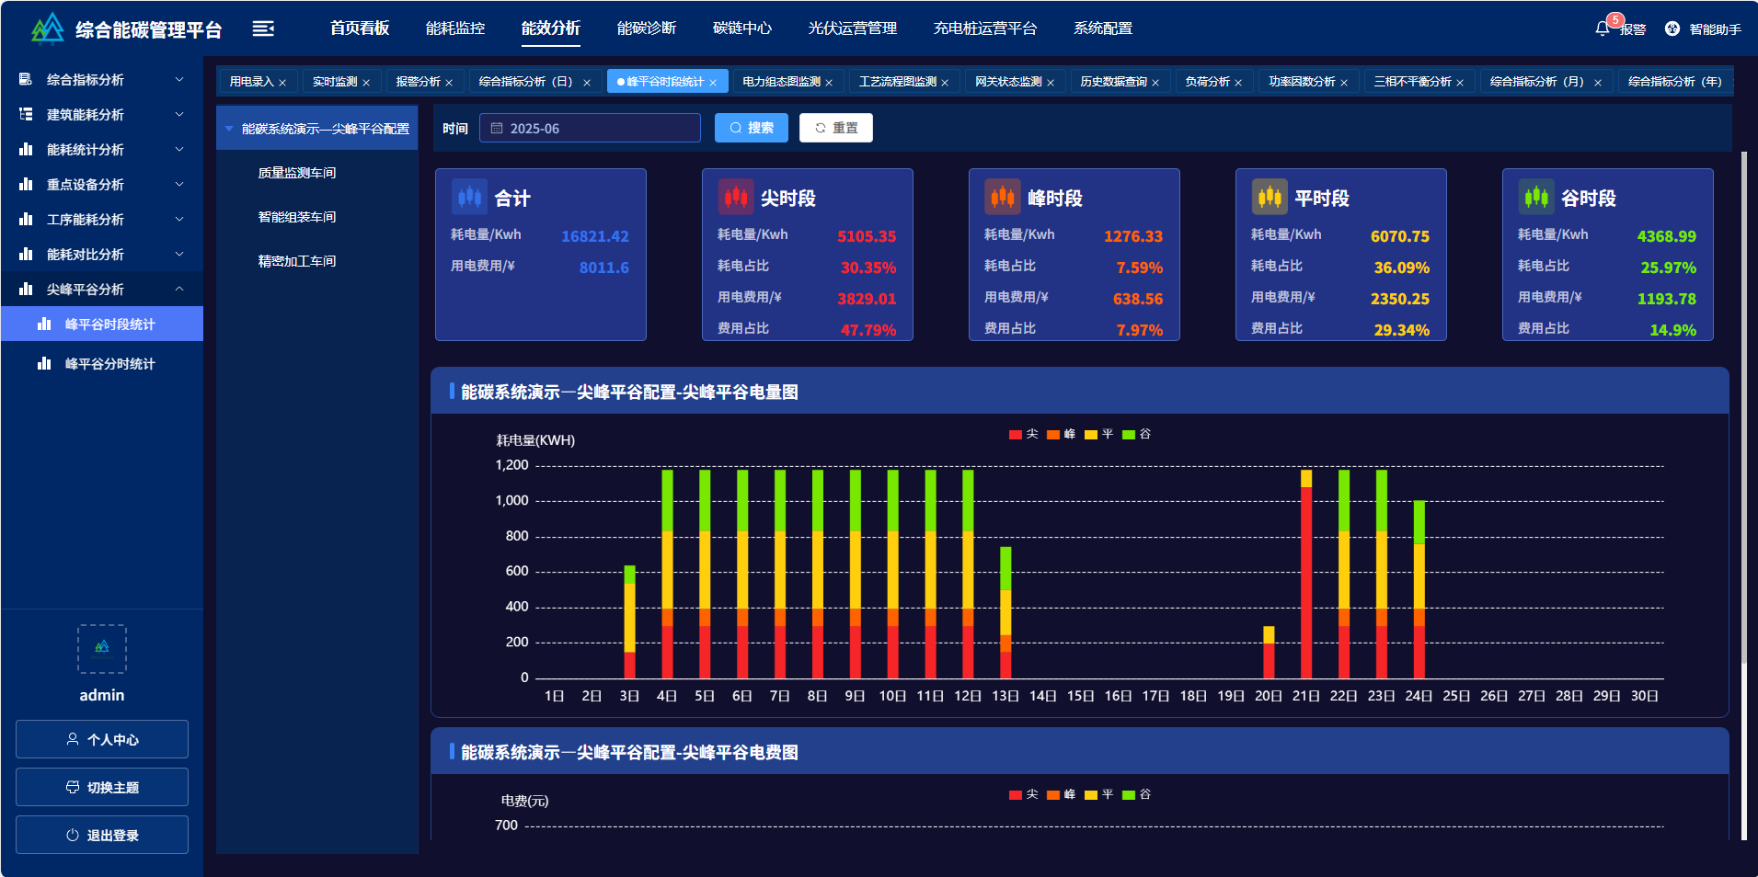Click the bar-chart icon beside 峰平谷分时统计
1758x877 pixels.
[45, 363]
